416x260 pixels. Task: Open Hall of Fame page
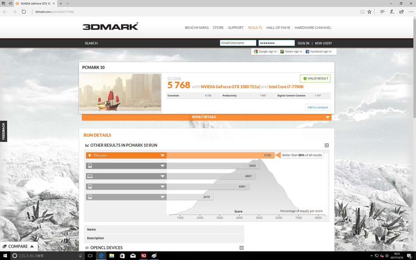coord(278,28)
